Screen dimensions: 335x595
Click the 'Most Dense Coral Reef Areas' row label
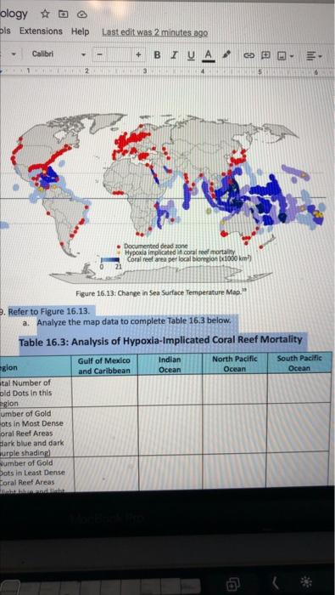32,433
